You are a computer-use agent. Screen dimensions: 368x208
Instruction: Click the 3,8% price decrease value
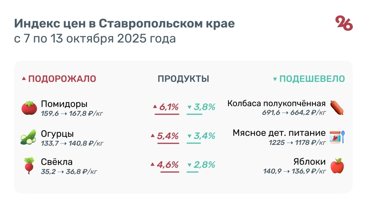(x=205, y=107)
